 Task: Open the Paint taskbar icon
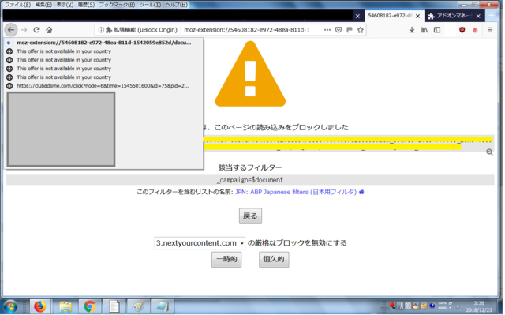coord(139,306)
